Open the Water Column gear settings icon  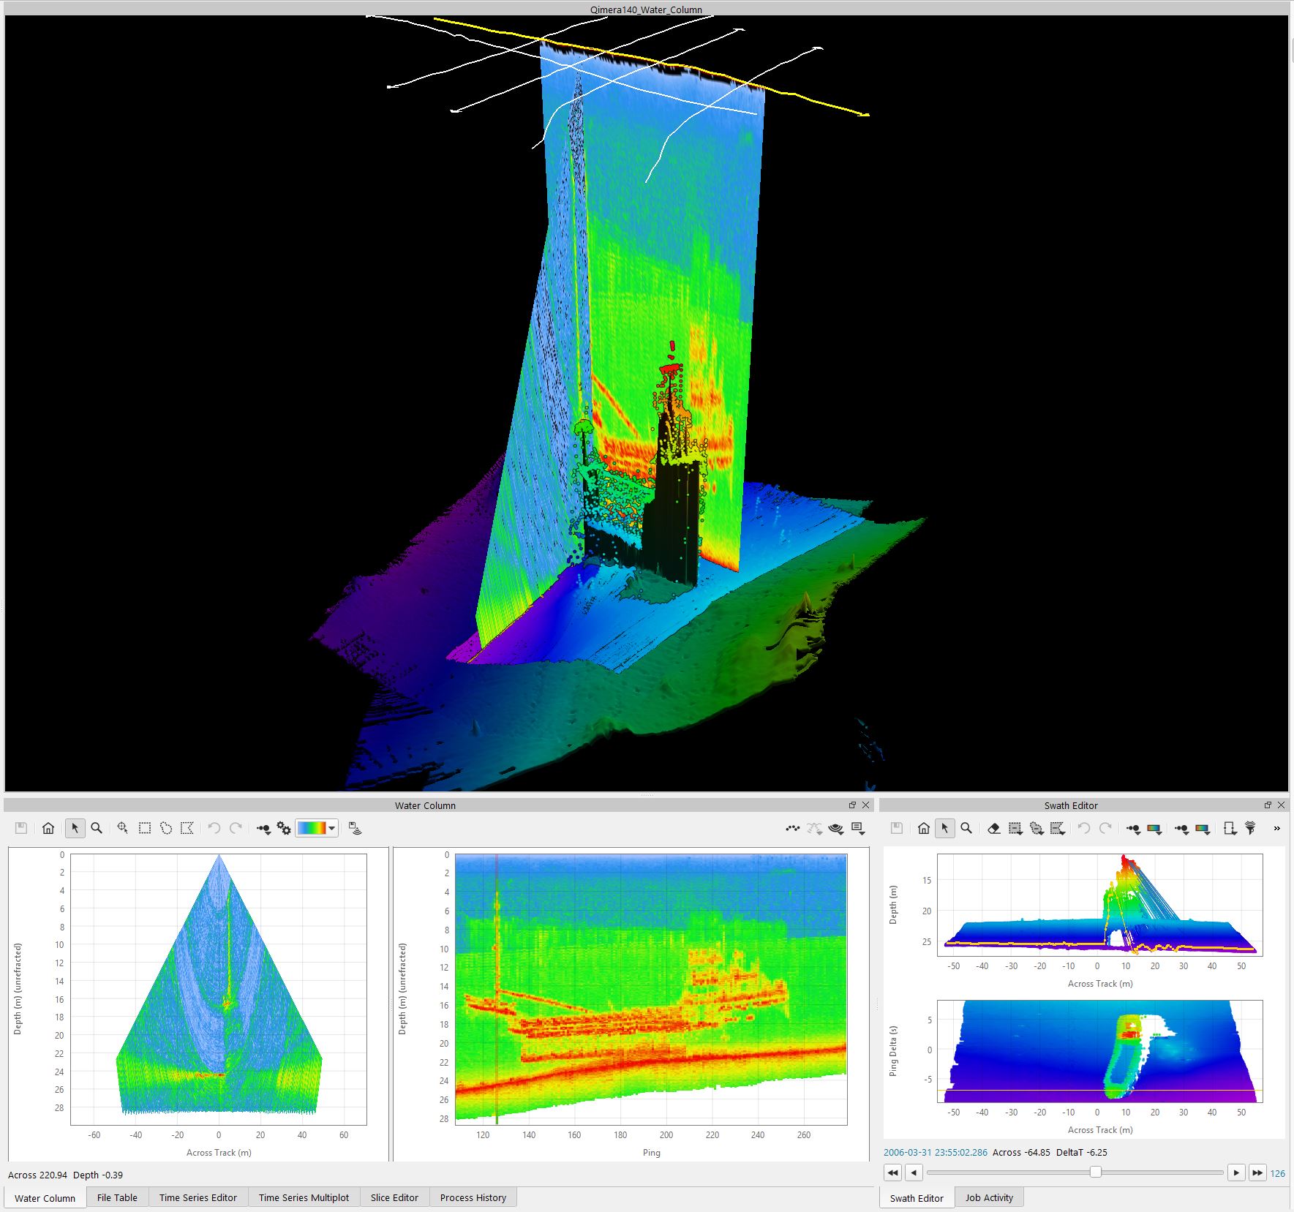[284, 828]
